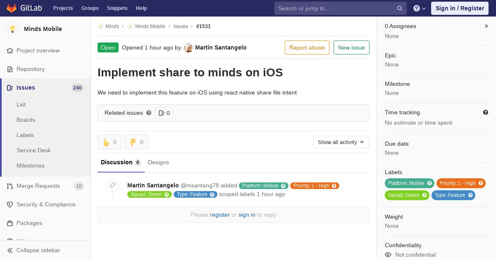Click help icon on sidebar Type::Feature label

pos(470,195)
